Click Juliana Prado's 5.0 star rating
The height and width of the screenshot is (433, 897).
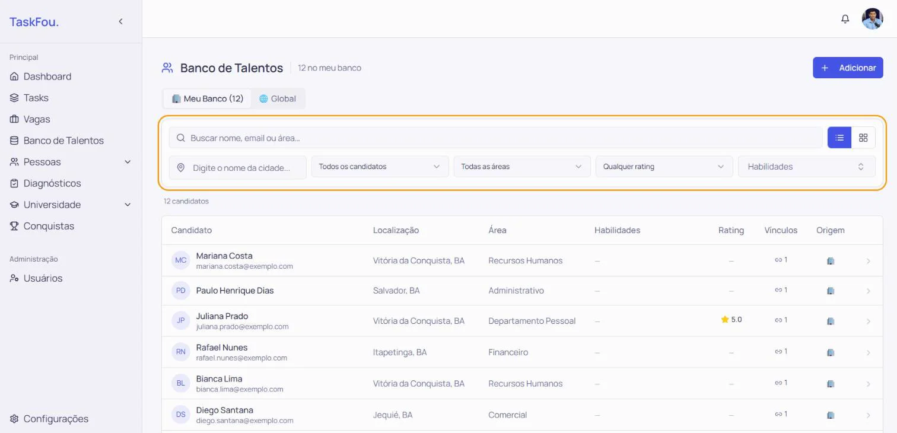[x=731, y=320]
